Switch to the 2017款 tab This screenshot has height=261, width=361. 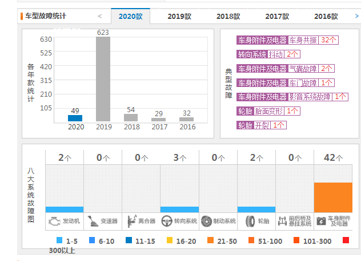tap(277, 16)
